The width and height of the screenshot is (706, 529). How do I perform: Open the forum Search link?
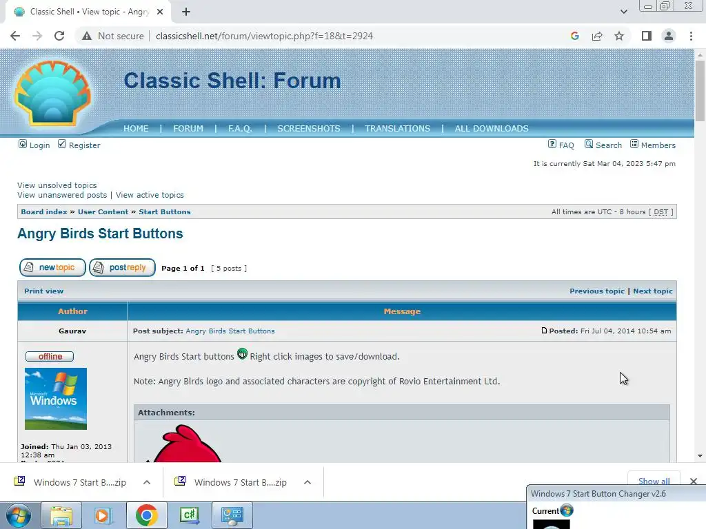(x=603, y=145)
